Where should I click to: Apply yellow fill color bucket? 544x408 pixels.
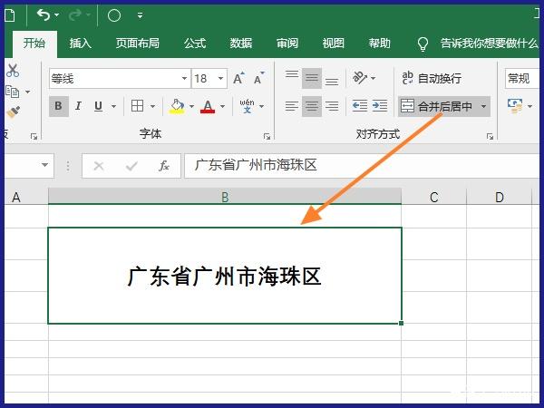click(x=177, y=106)
